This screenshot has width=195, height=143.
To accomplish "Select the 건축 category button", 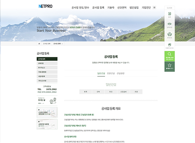I will tap(98, 92).
